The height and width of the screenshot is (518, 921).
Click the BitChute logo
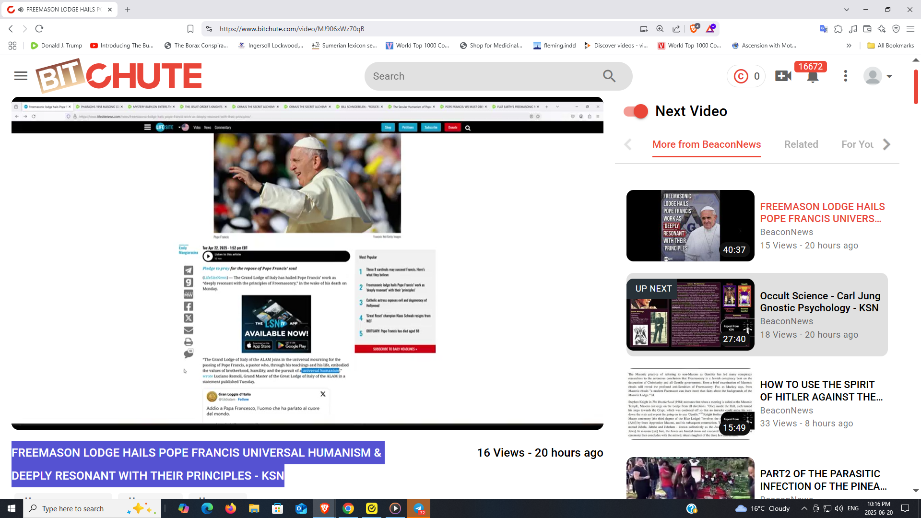pos(119,76)
